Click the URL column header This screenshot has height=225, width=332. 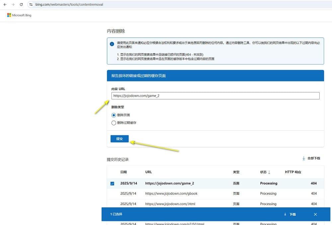(x=148, y=172)
